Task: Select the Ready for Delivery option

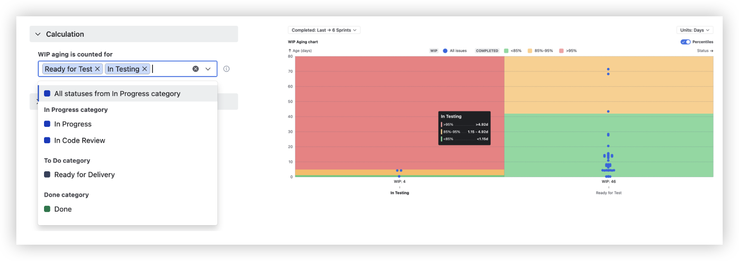Action: click(x=128, y=174)
